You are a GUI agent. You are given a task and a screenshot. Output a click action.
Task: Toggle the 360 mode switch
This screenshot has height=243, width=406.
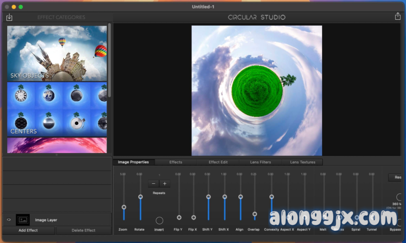click(399, 197)
